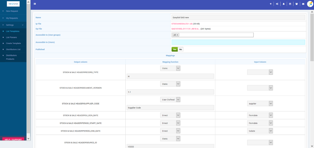Click the sidebar scroll up arrow
The width and height of the screenshot is (314, 148).
click(28, 2)
